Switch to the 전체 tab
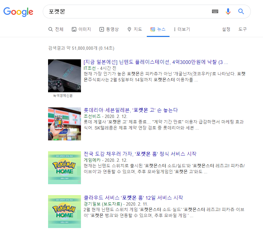The image size is (263, 231). click(56, 29)
